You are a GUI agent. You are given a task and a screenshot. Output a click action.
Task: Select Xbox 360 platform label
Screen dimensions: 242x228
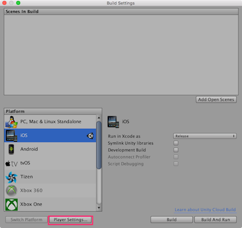click(31, 191)
